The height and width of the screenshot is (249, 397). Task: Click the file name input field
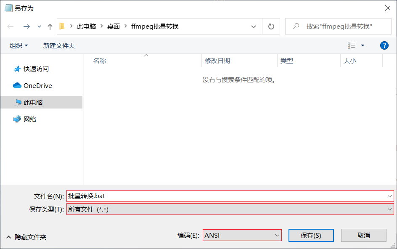coord(227,196)
